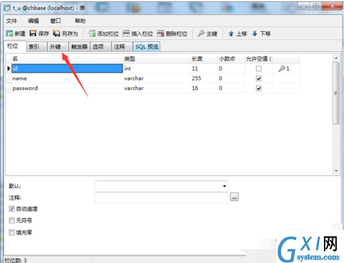This screenshot has width=344, height=263.
Task: Click the ellipsis button beside 注释 field
Action: pos(234,197)
